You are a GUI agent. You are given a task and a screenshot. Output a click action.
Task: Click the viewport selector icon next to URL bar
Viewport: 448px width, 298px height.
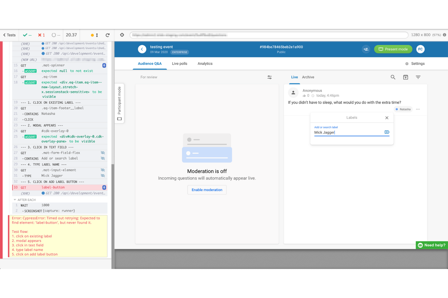tap(122, 35)
